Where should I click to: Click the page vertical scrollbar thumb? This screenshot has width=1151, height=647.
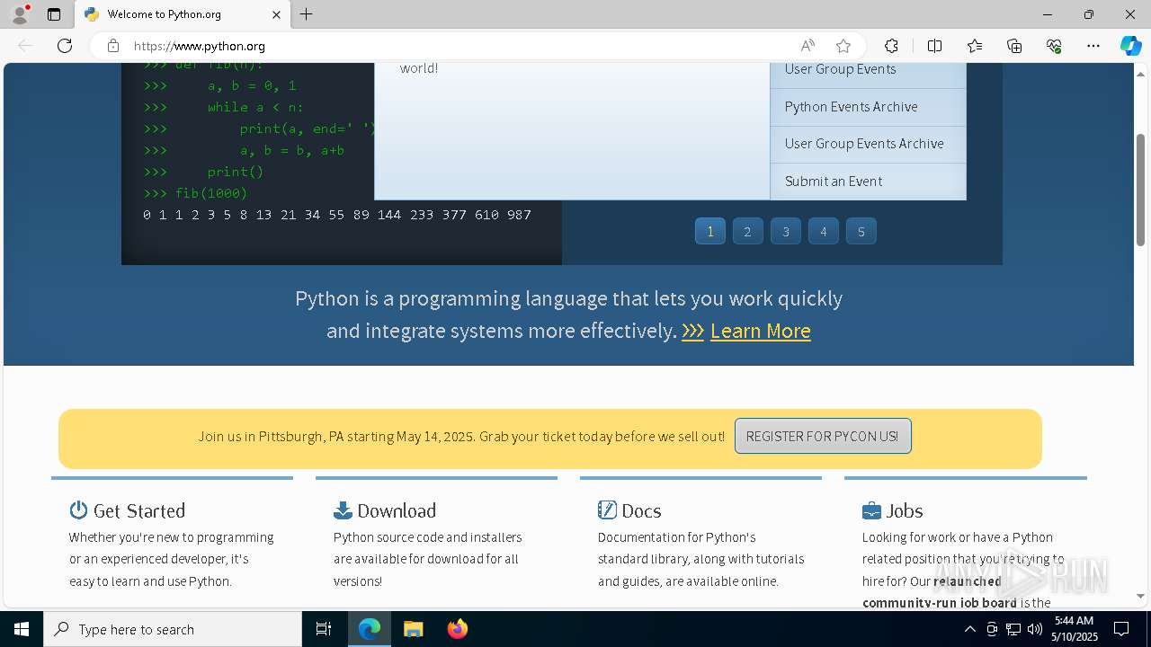1140,189
